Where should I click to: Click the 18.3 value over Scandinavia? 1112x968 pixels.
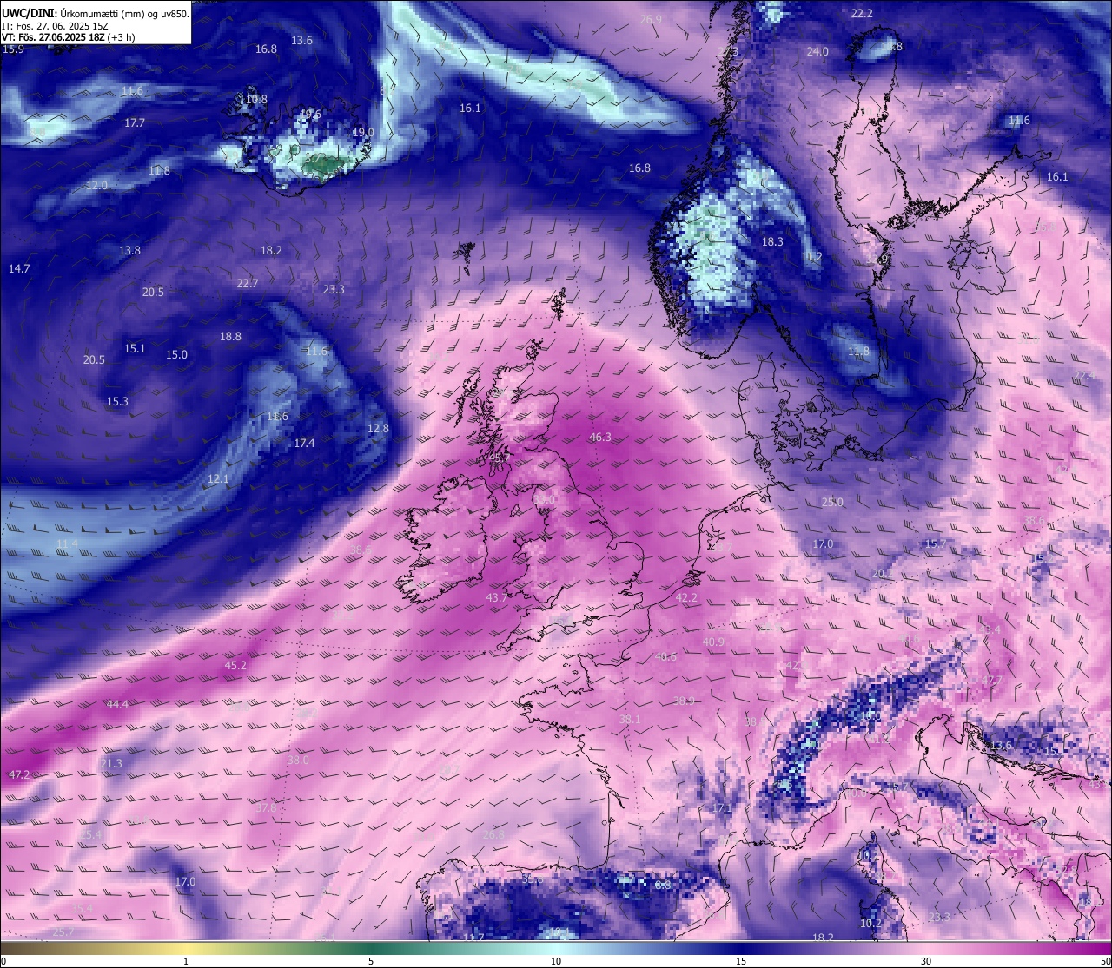tap(772, 242)
